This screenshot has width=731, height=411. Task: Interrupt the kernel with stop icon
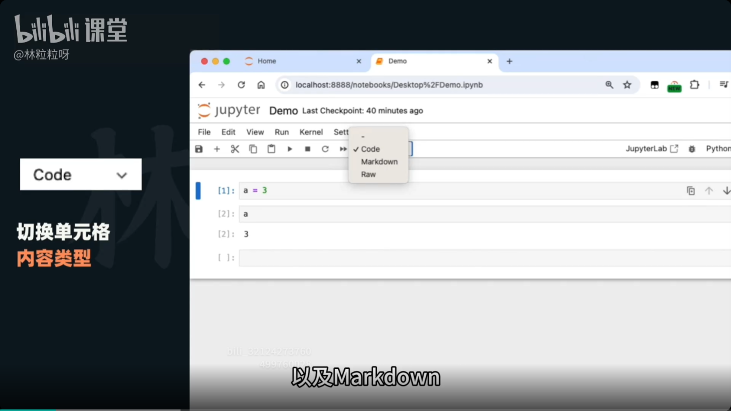pyautogui.click(x=307, y=149)
